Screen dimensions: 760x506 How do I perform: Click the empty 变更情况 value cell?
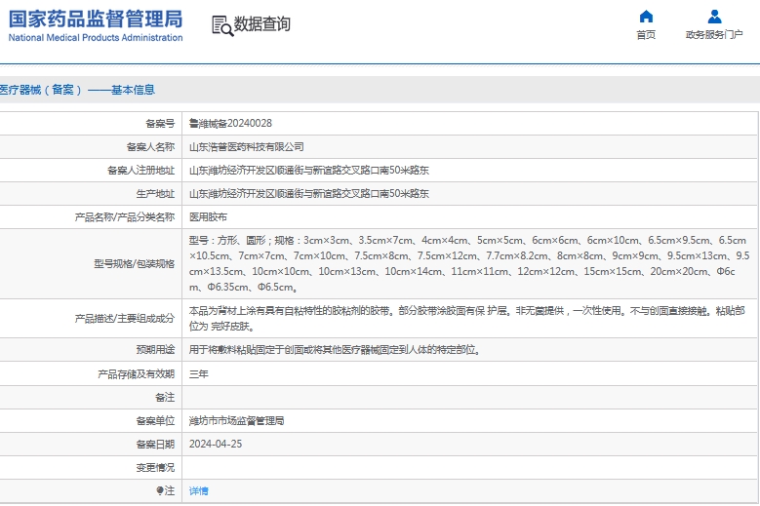coord(470,467)
